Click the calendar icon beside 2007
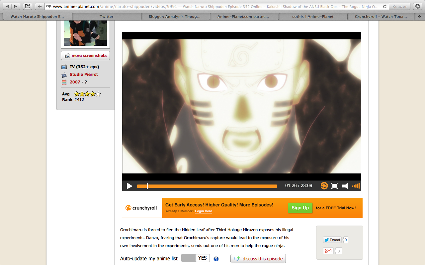 pos(64,82)
